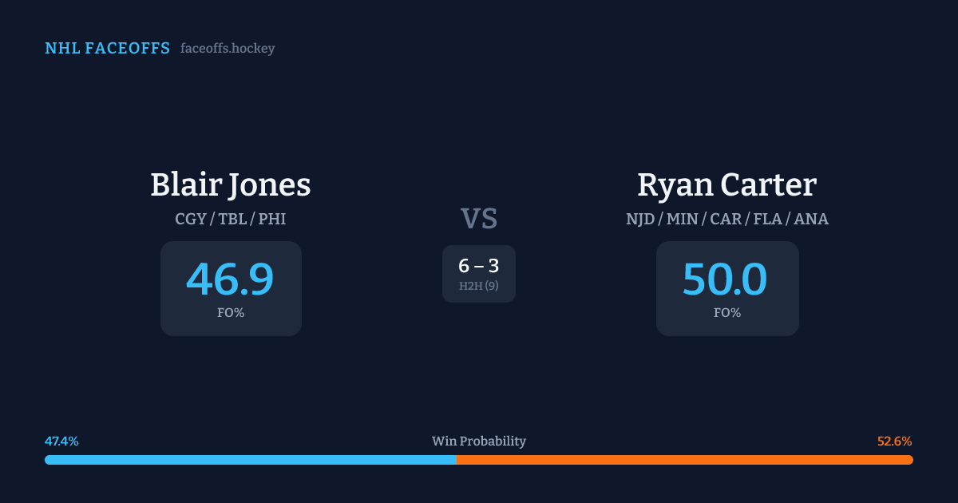The image size is (958, 503).
Task: Open the faceoffs.hockey link
Action: pos(228,49)
